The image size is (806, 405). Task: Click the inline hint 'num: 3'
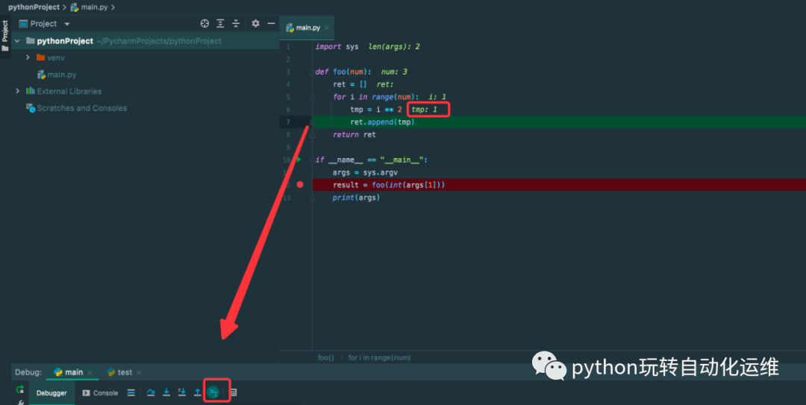coord(394,72)
